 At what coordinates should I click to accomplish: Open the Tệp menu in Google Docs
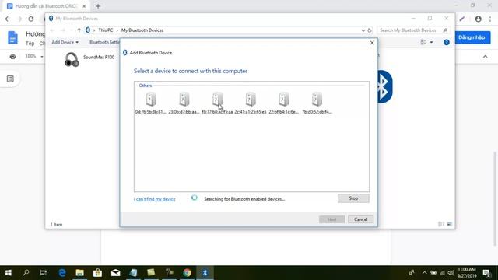[x=30, y=44]
